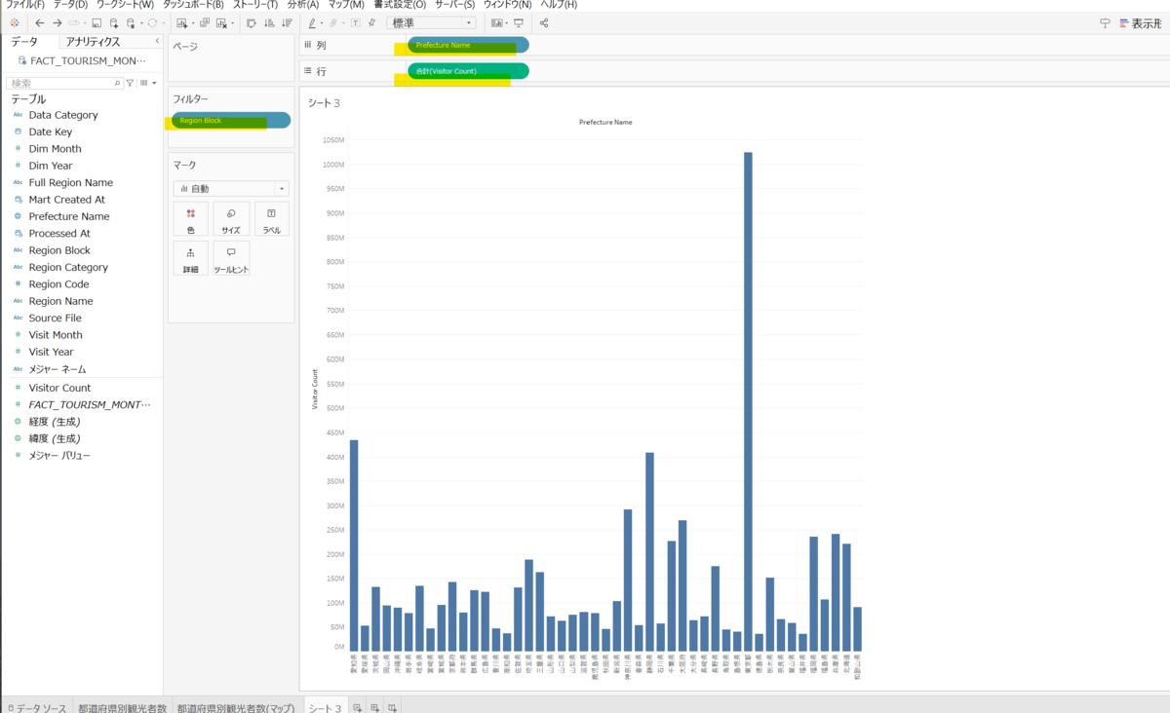Click the new story icon in bottom bar
The height and width of the screenshot is (713, 1170).
tap(392, 707)
